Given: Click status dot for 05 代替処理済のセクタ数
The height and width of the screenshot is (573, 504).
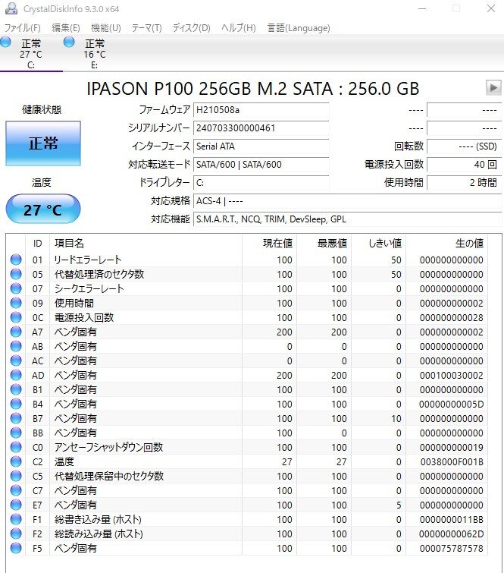Looking at the screenshot, I should click(x=16, y=274).
